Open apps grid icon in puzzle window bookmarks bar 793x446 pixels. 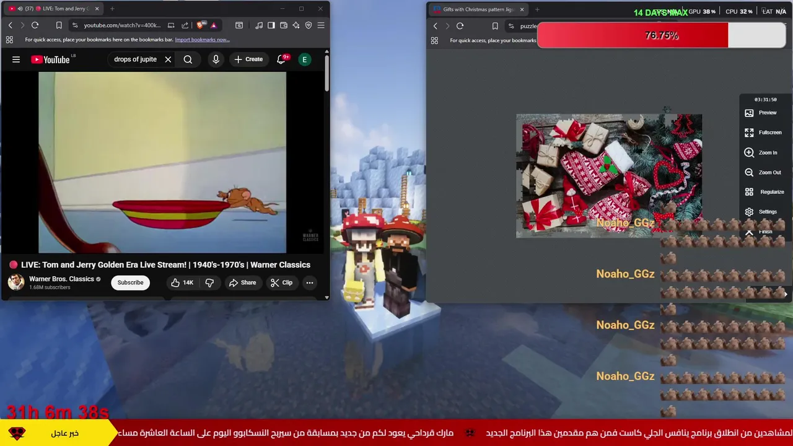434,40
